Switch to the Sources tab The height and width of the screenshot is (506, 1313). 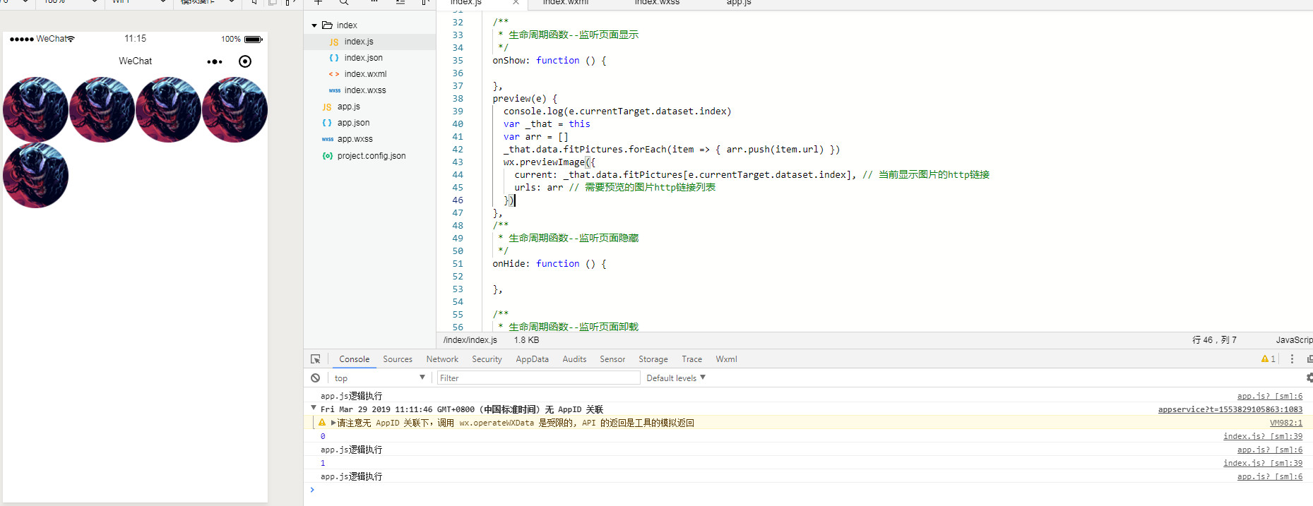coord(398,359)
